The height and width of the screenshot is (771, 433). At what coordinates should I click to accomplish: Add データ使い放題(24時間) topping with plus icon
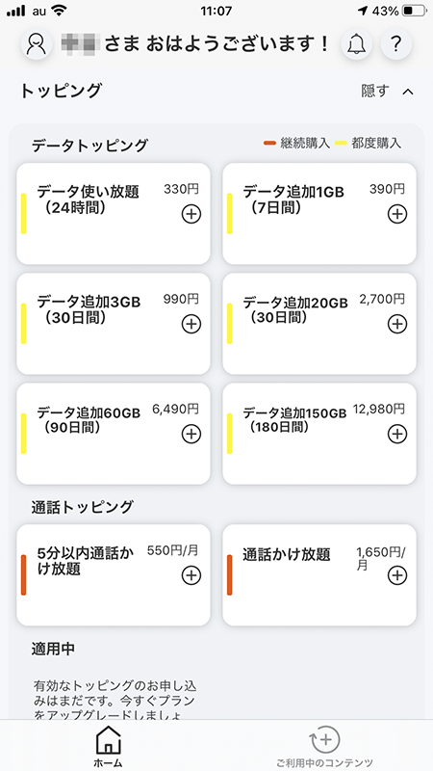pyautogui.click(x=191, y=214)
